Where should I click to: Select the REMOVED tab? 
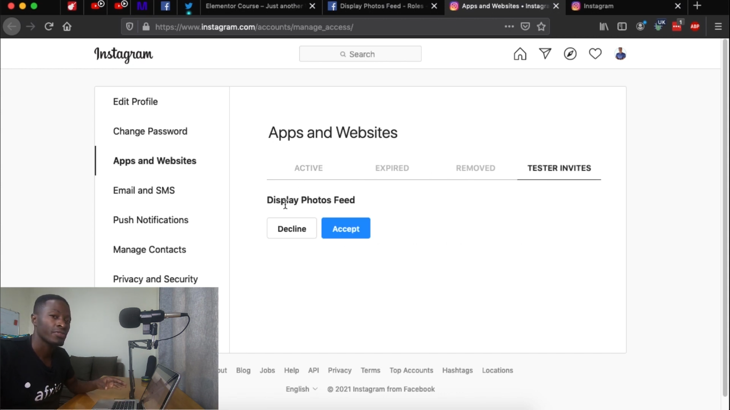click(x=475, y=168)
